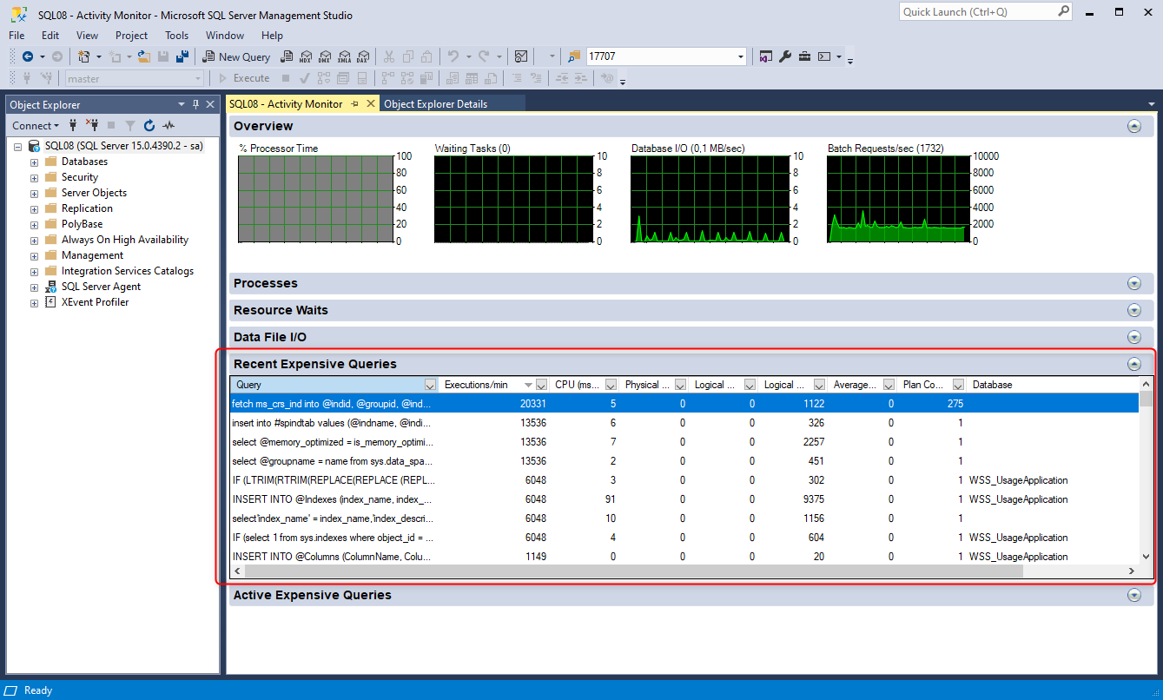Expand the Management folder
Screen dimensions: 1163x700
[x=34, y=255]
